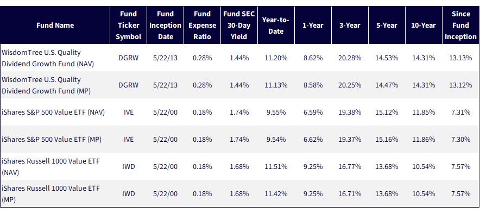
Task: Click the 20.28% three-year return cell
Action: click(350, 58)
